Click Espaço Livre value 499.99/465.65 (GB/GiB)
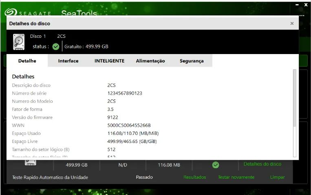The width and height of the screenshot is (311, 195). pyautogui.click(x=132, y=141)
